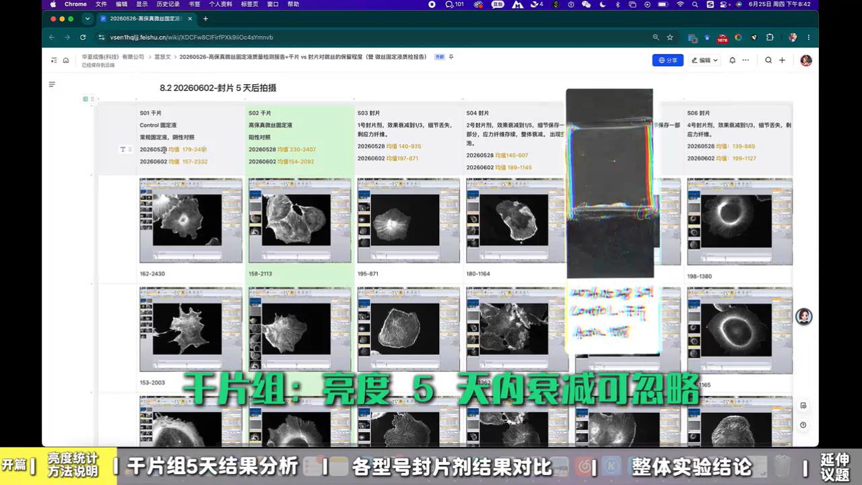Viewport: 862px width, 485px height.
Task: Click the address bar URL field
Action: click(x=370, y=37)
